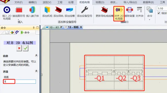Open the 绘图(D) ribbon tab
The width and height of the screenshot is (167, 93).
tap(100, 2)
